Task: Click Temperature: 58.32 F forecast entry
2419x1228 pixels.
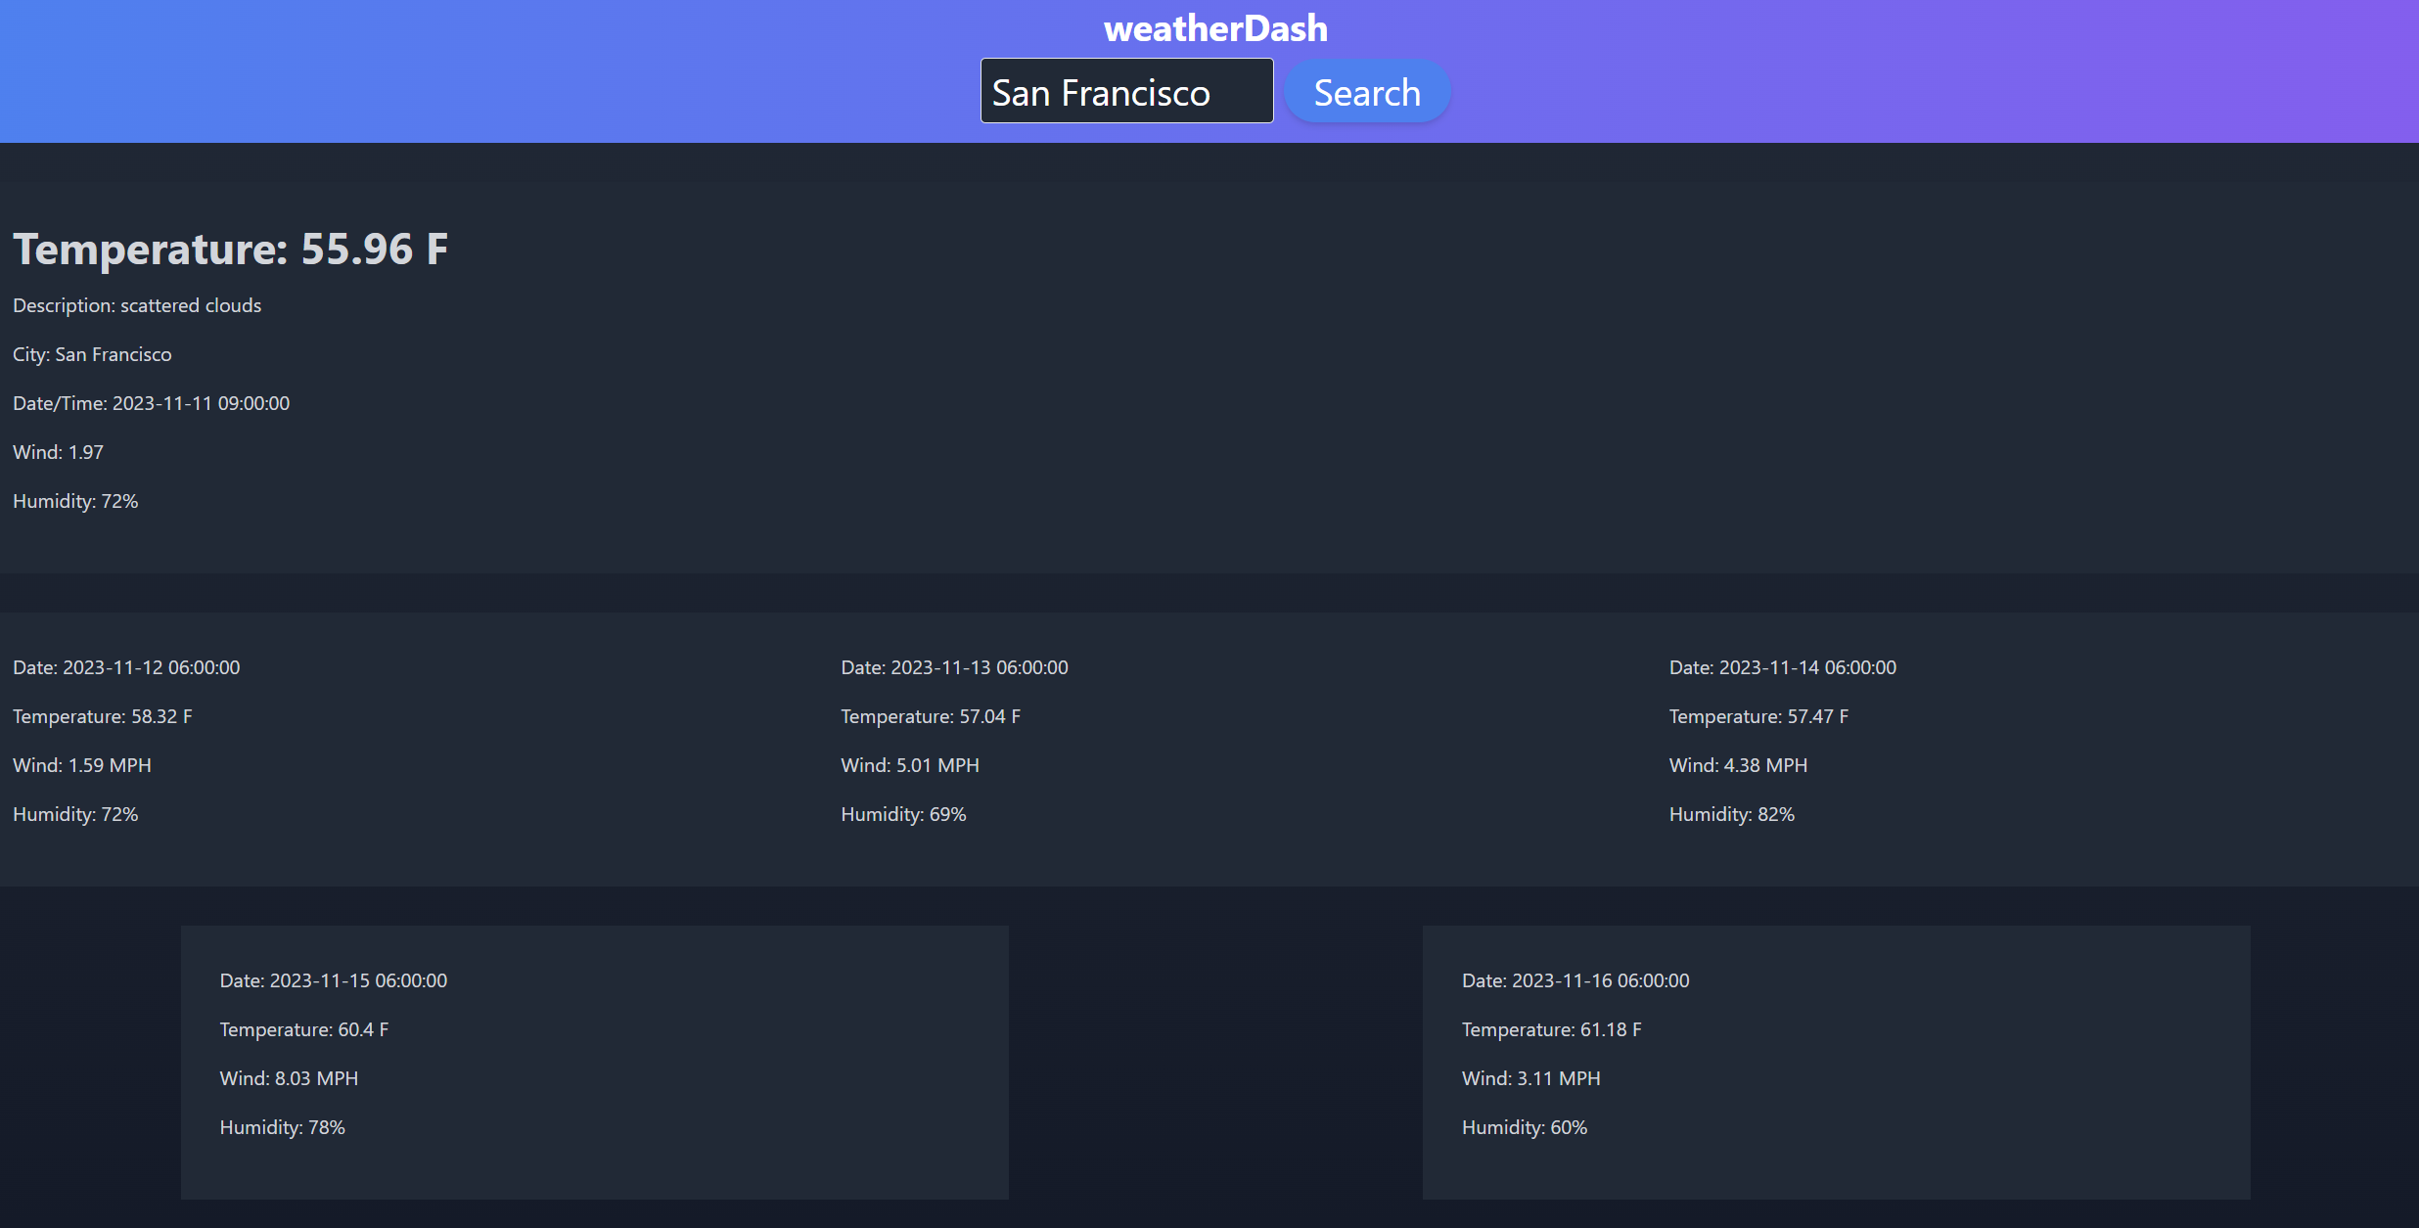Action: click(x=103, y=716)
